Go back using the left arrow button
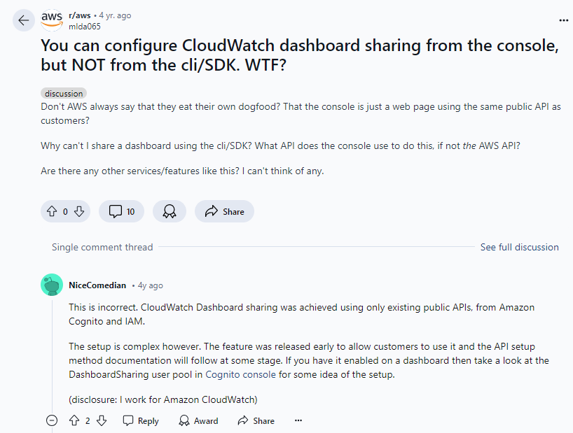Viewport: 573px width, 433px height. 24,20
